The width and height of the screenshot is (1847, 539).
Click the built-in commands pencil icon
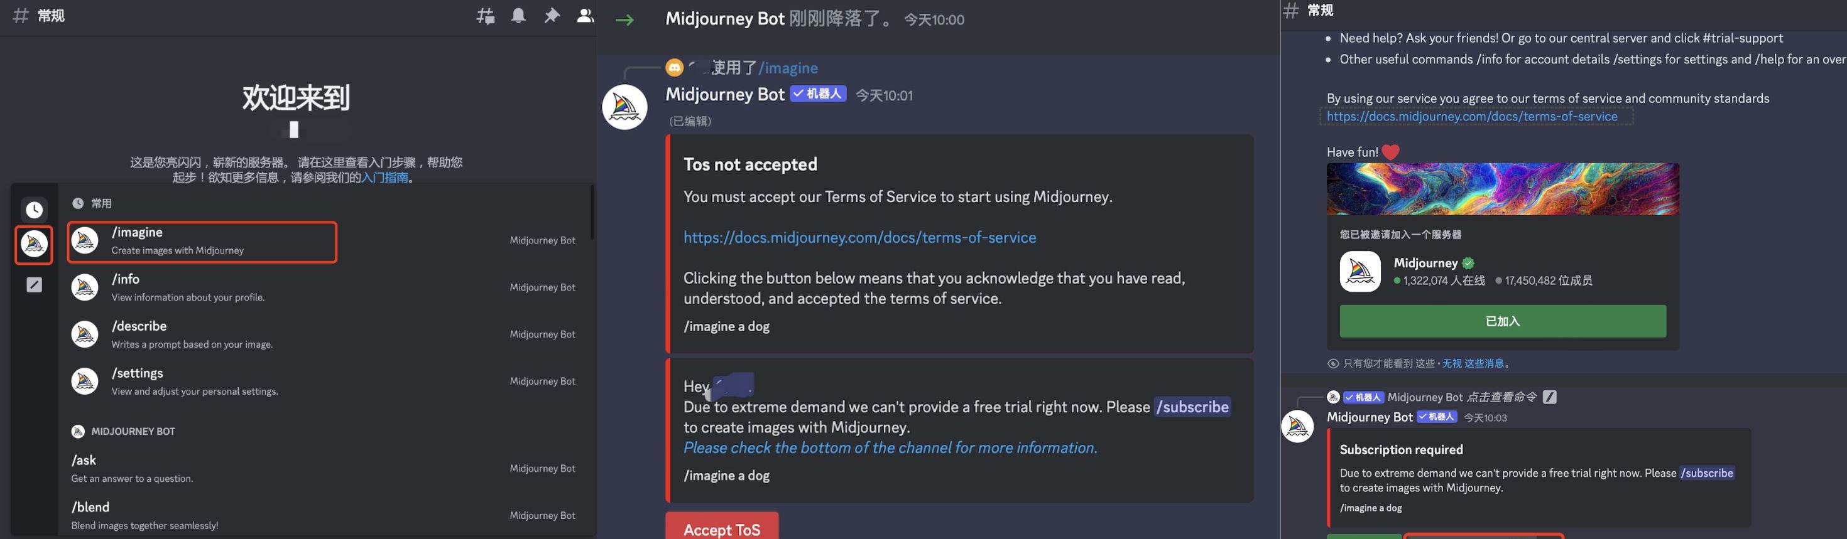(34, 285)
